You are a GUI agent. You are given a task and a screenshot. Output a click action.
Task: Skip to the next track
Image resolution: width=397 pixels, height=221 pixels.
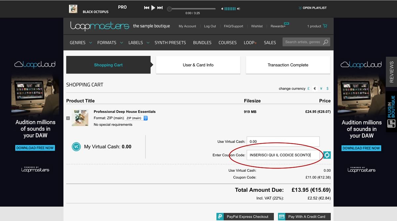160,8
